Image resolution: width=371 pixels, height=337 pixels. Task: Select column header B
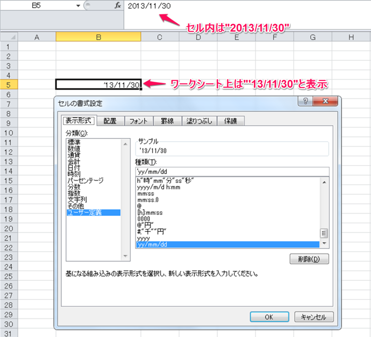point(98,37)
